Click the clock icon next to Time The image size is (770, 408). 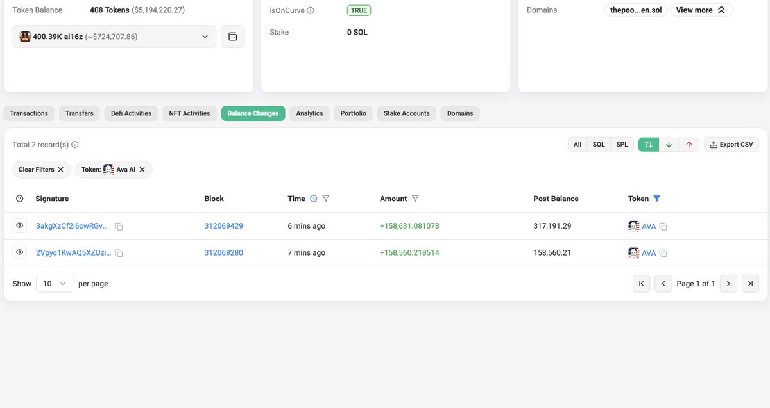(314, 199)
